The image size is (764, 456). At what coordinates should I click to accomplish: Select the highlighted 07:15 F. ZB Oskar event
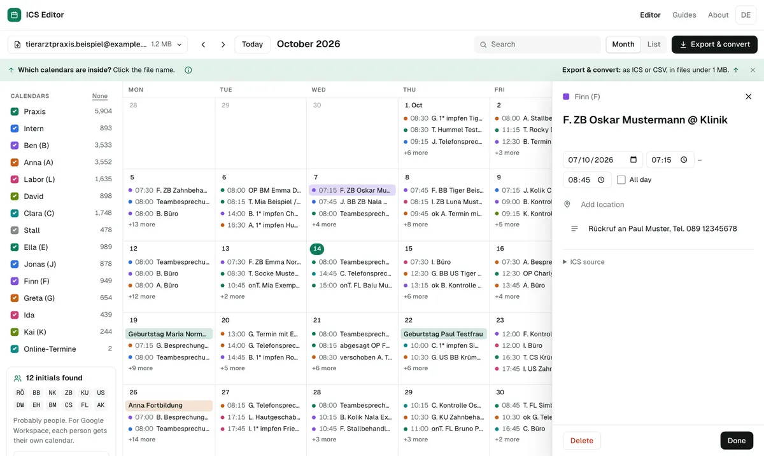tap(353, 190)
